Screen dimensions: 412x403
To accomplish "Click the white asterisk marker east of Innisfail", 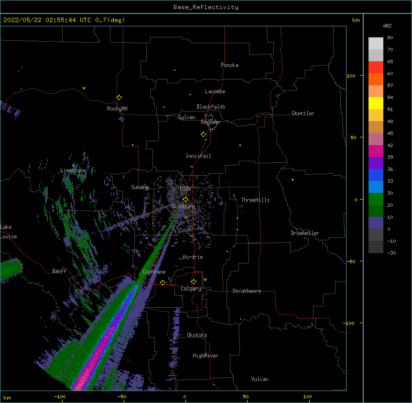I will click(240, 145).
